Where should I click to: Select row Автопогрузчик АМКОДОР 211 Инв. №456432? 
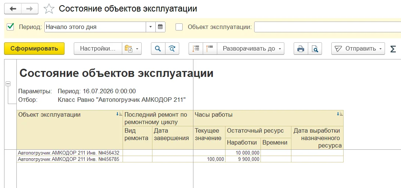tap(70, 153)
